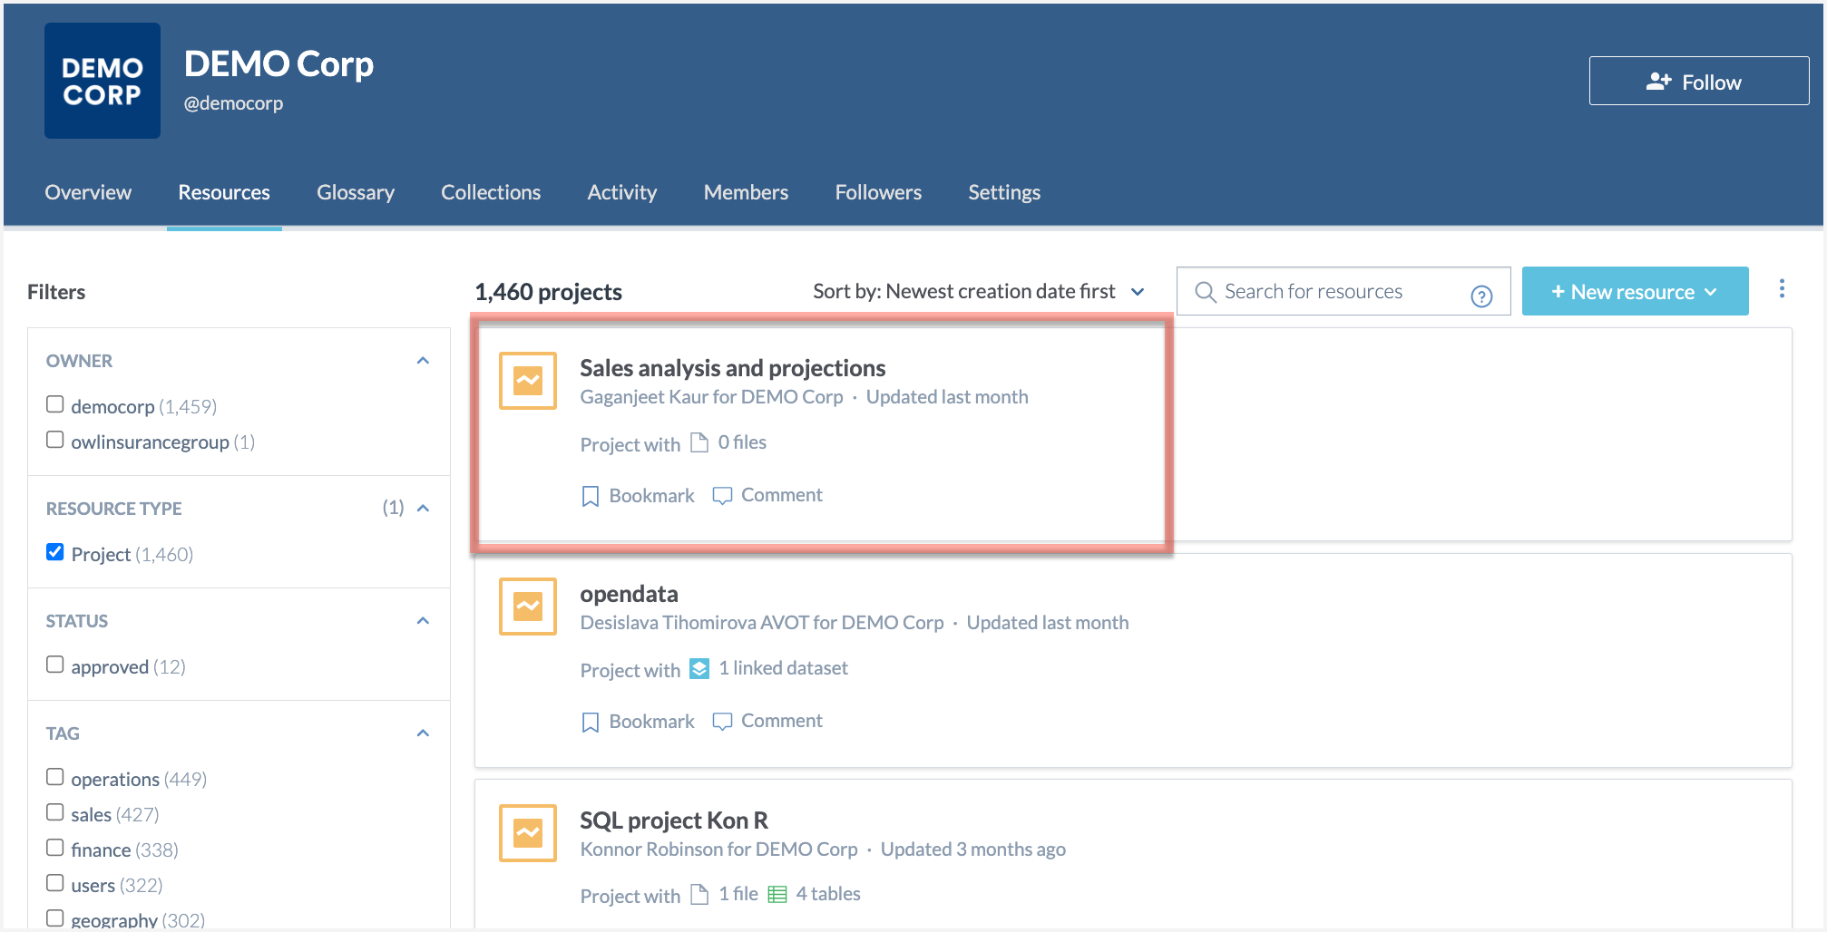Switch to the Settings tab
This screenshot has height=932, width=1827.
tap(1004, 192)
